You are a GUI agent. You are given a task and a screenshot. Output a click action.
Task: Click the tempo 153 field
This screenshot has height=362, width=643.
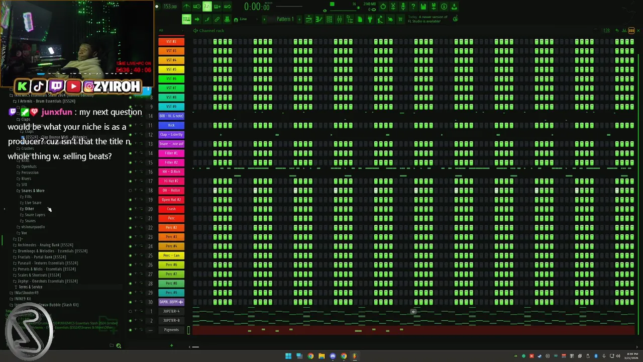170,6
